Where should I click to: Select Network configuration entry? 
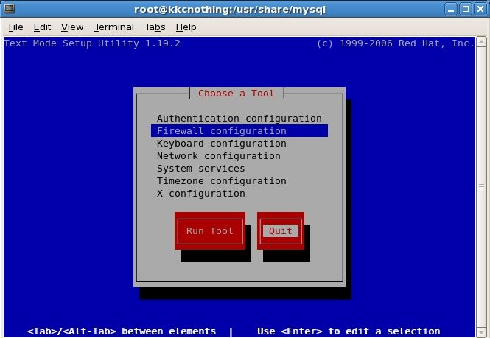pos(239,156)
